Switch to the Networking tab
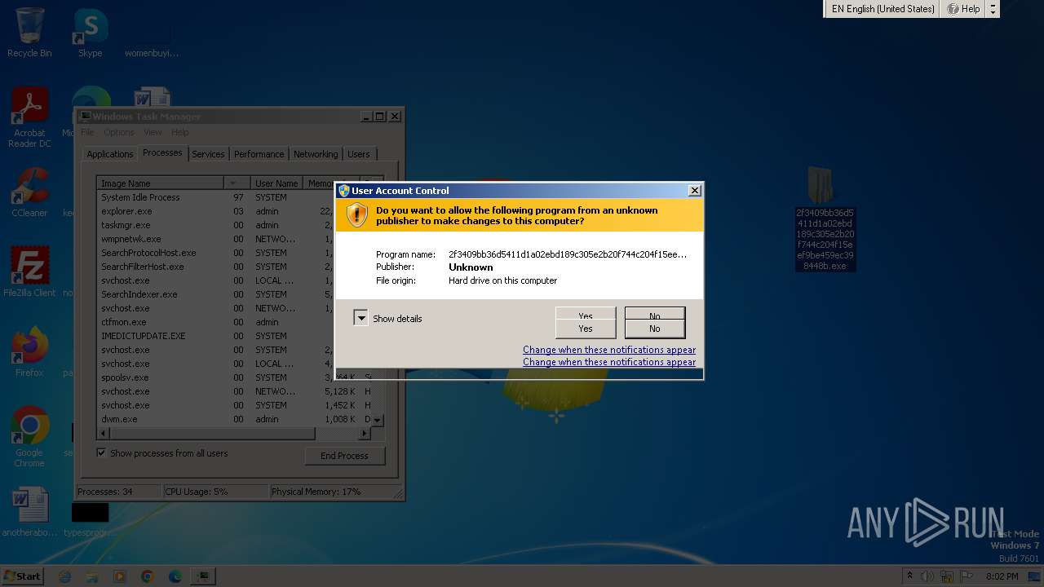Screen dimensions: 1044x587 coord(316,154)
